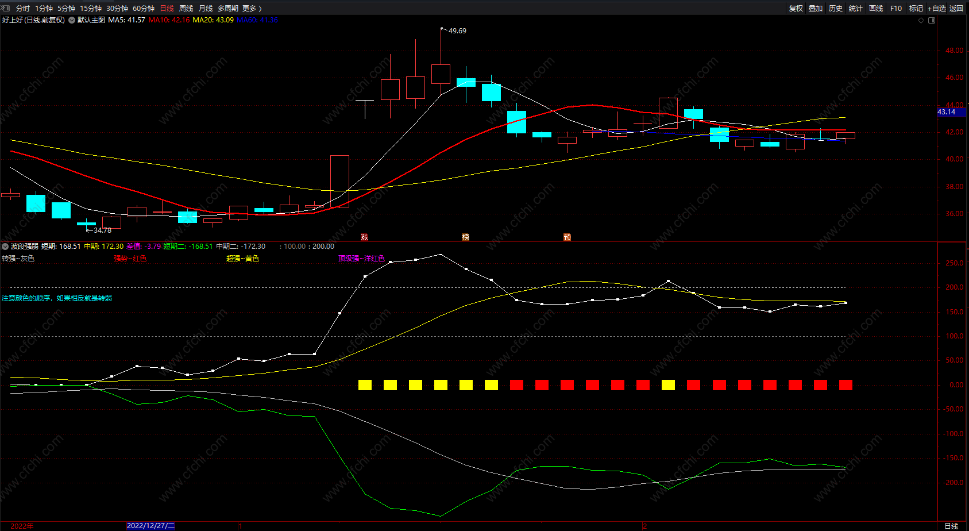
Task: Add stock to watchlist with +自选
Action: coord(937,9)
